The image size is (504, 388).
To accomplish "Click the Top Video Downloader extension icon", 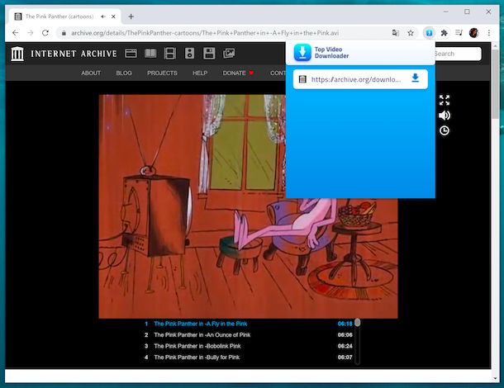I will [x=429, y=33].
